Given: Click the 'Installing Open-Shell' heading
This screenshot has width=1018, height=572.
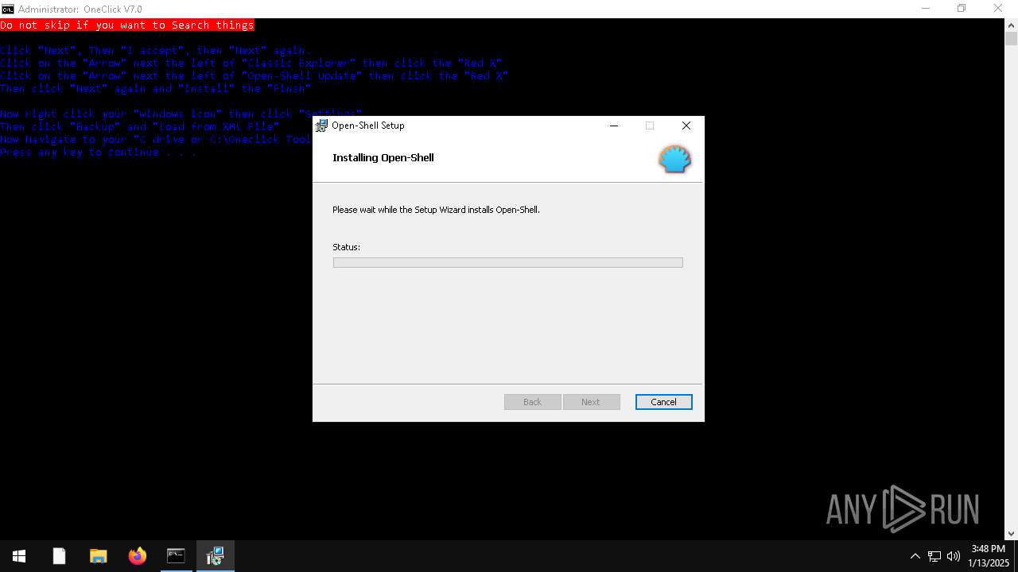Looking at the screenshot, I should [x=383, y=157].
